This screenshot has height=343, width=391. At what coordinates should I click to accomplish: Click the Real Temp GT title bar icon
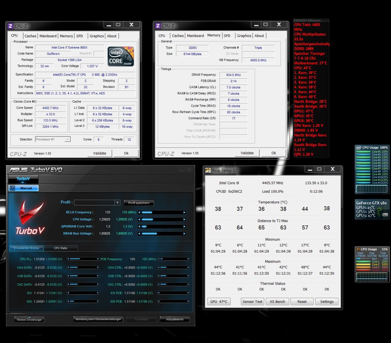pyautogui.click(x=208, y=171)
